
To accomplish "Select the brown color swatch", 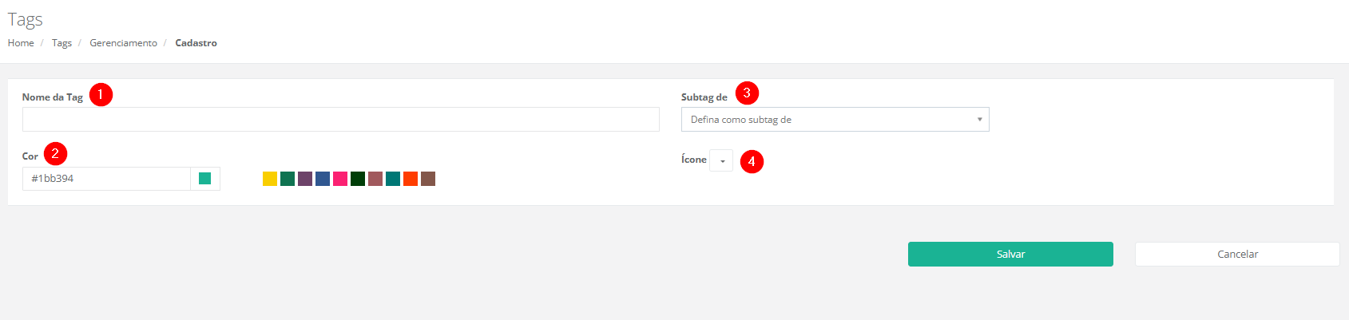I will 428,179.
